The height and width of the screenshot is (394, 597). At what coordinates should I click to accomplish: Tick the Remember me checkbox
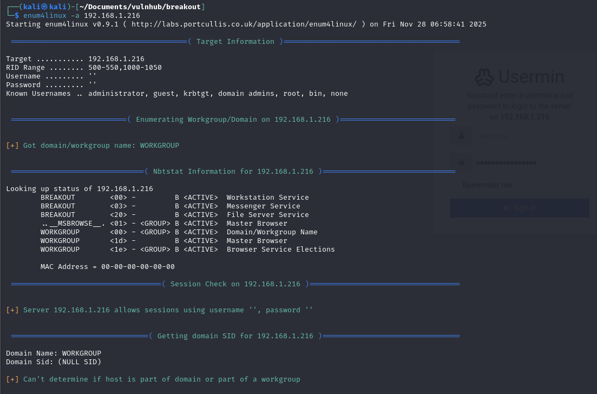[x=455, y=185]
